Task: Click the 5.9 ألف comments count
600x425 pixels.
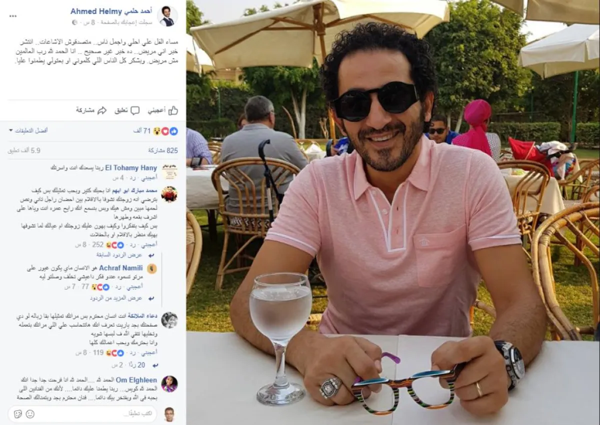Action: tap(24, 150)
